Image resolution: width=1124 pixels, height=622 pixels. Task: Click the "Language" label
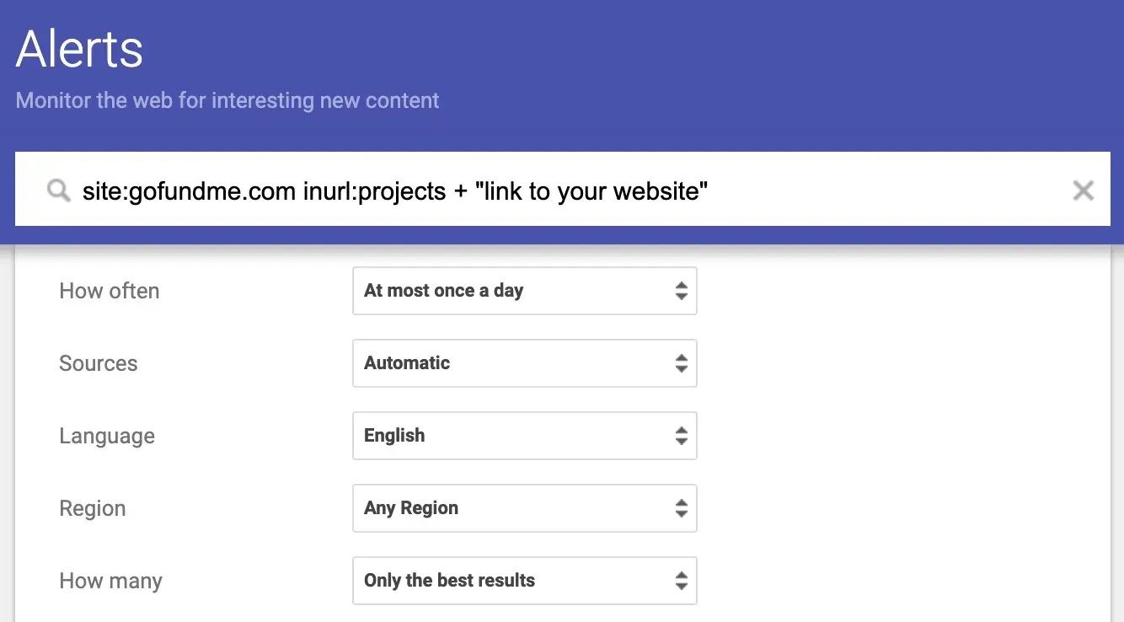coord(107,436)
